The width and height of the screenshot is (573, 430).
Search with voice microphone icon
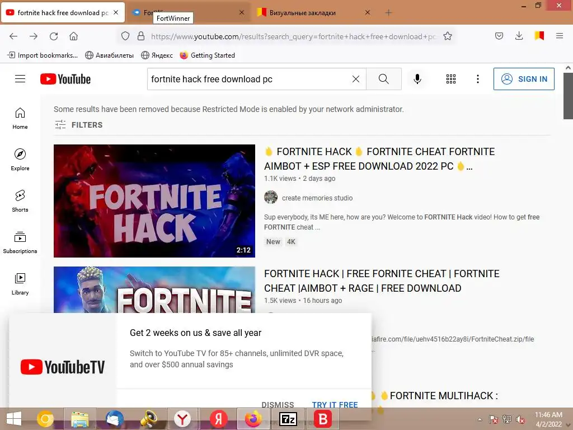[x=417, y=79]
